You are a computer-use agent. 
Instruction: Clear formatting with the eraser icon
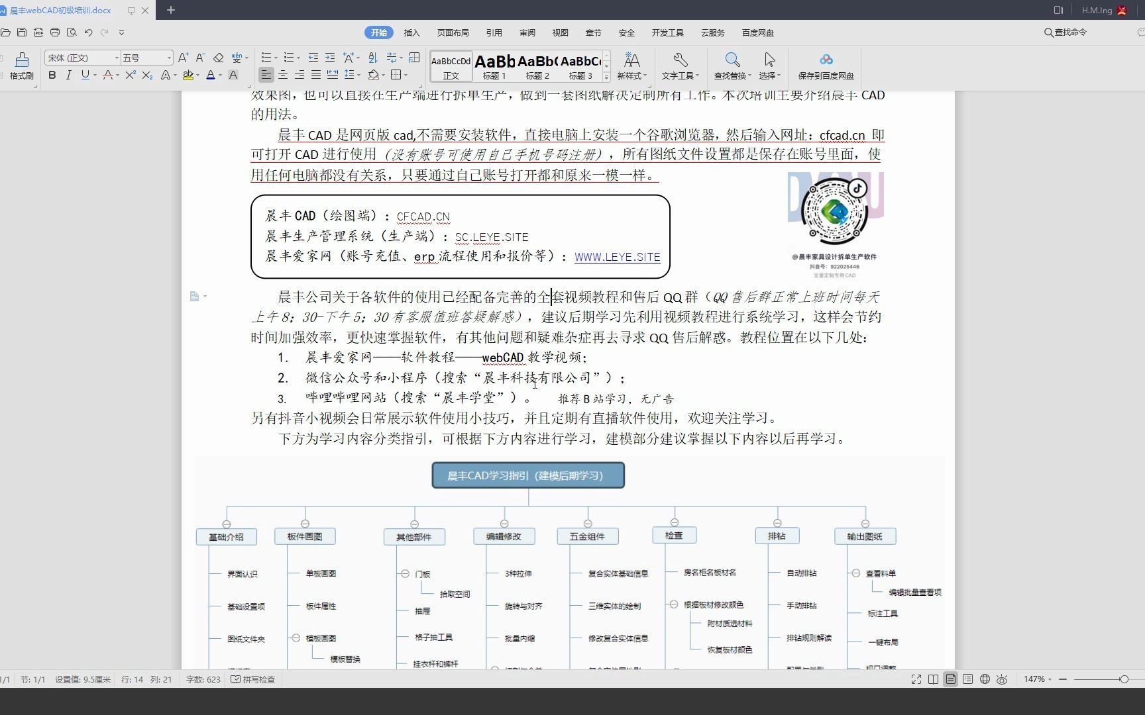click(219, 58)
